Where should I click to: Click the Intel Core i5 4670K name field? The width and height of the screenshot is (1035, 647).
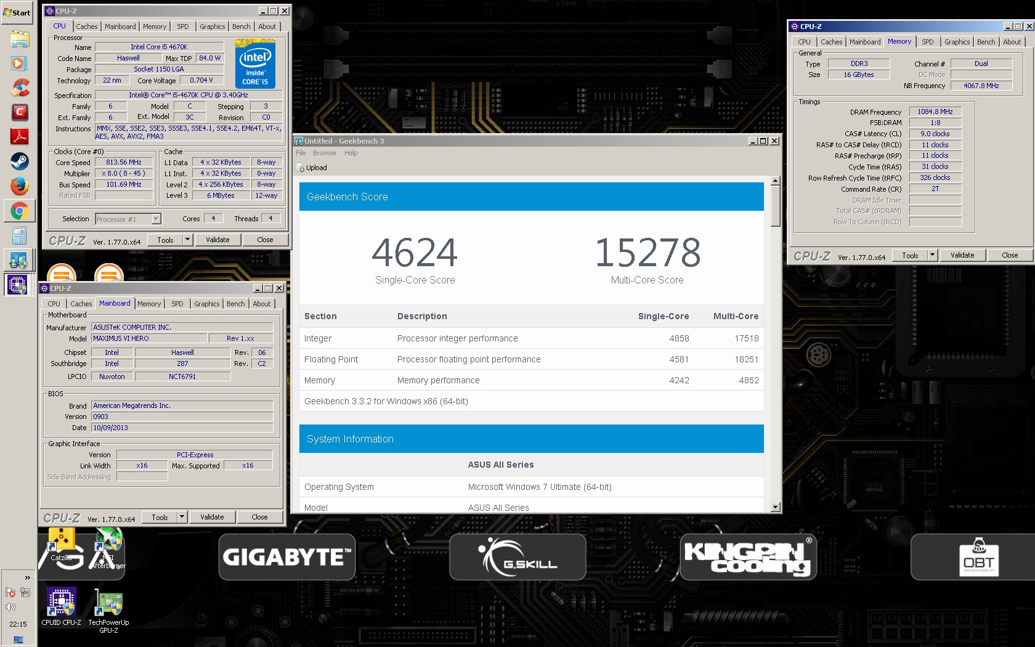(159, 47)
